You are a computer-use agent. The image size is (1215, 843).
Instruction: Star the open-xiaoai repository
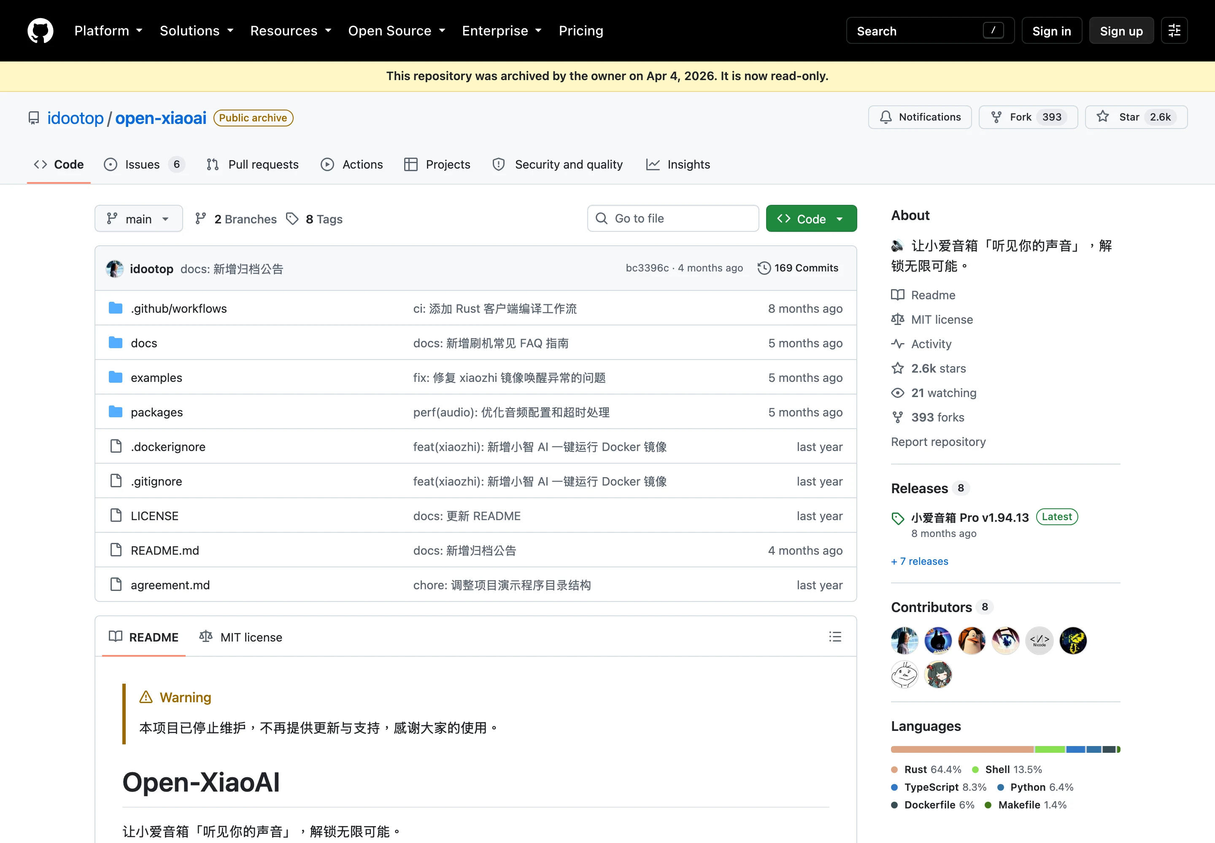click(x=1136, y=117)
